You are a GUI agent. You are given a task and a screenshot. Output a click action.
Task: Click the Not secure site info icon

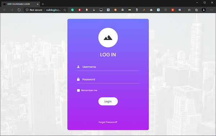27,10
